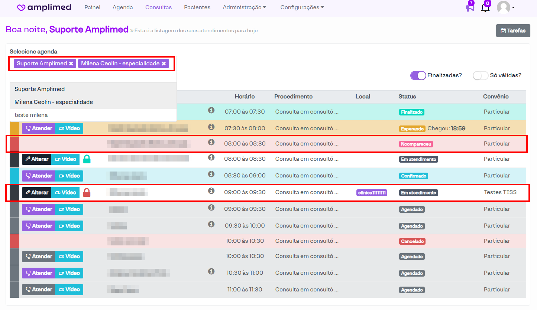Open the user avatar account menu
This screenshot has height=310, width=537.
[505, 7]
